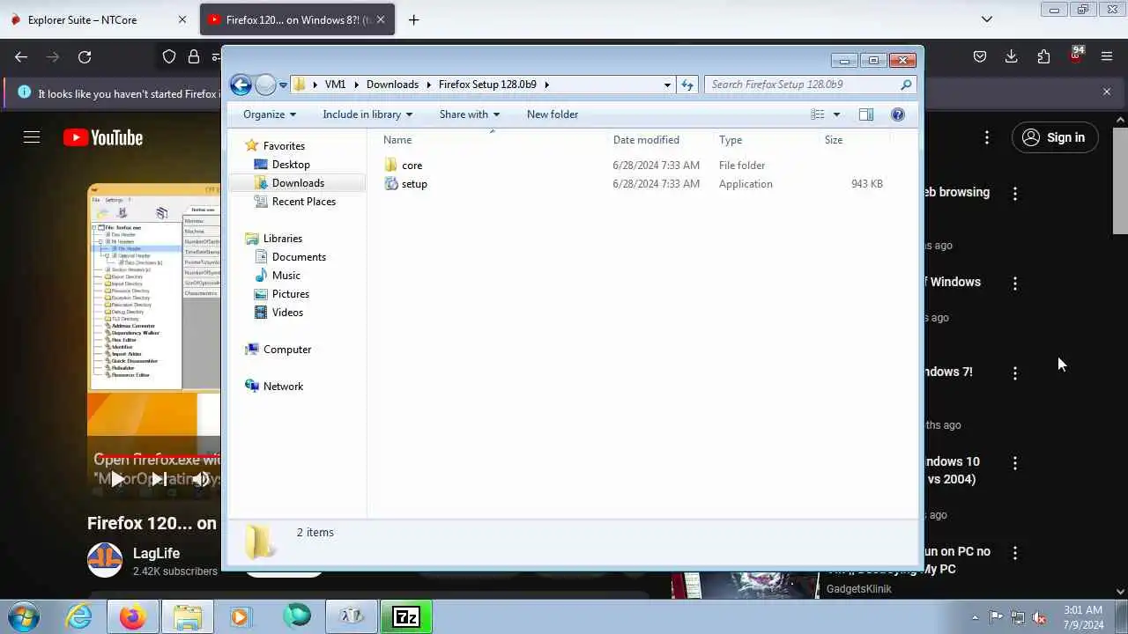Reload the Firefox page

[85, 57]
